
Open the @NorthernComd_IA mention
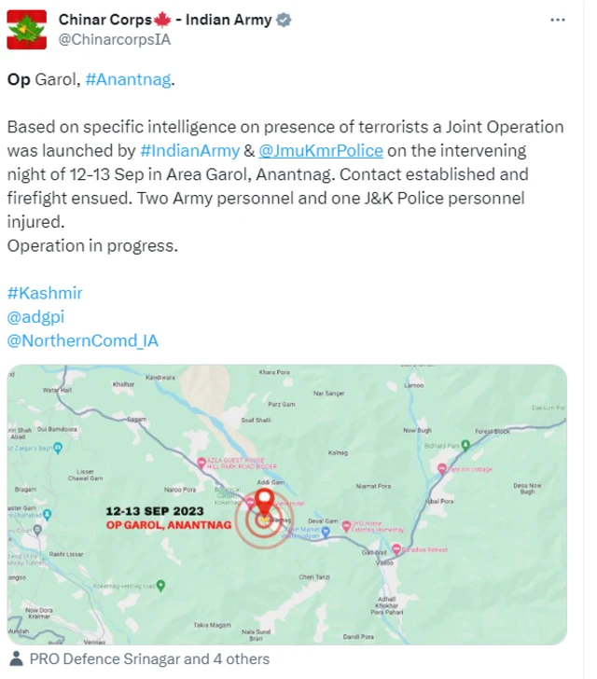[83, 340]
